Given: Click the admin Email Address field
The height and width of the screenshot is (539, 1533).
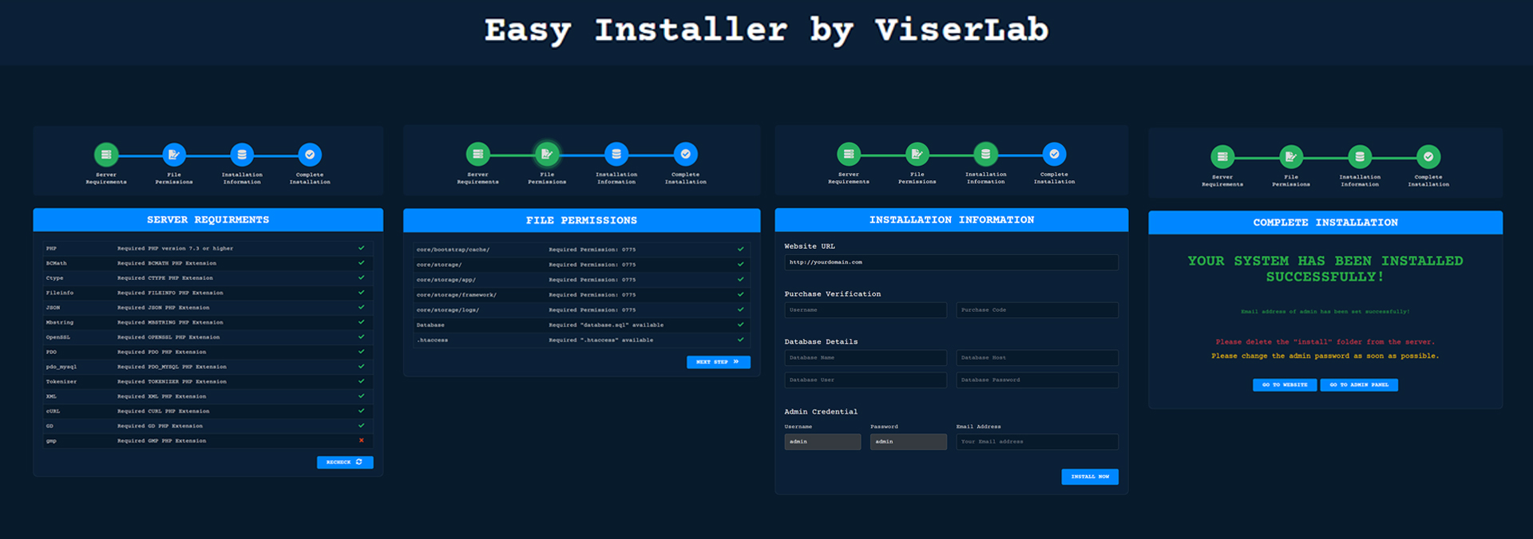Looking at the screenshot, I should (x=1037, y=442).
